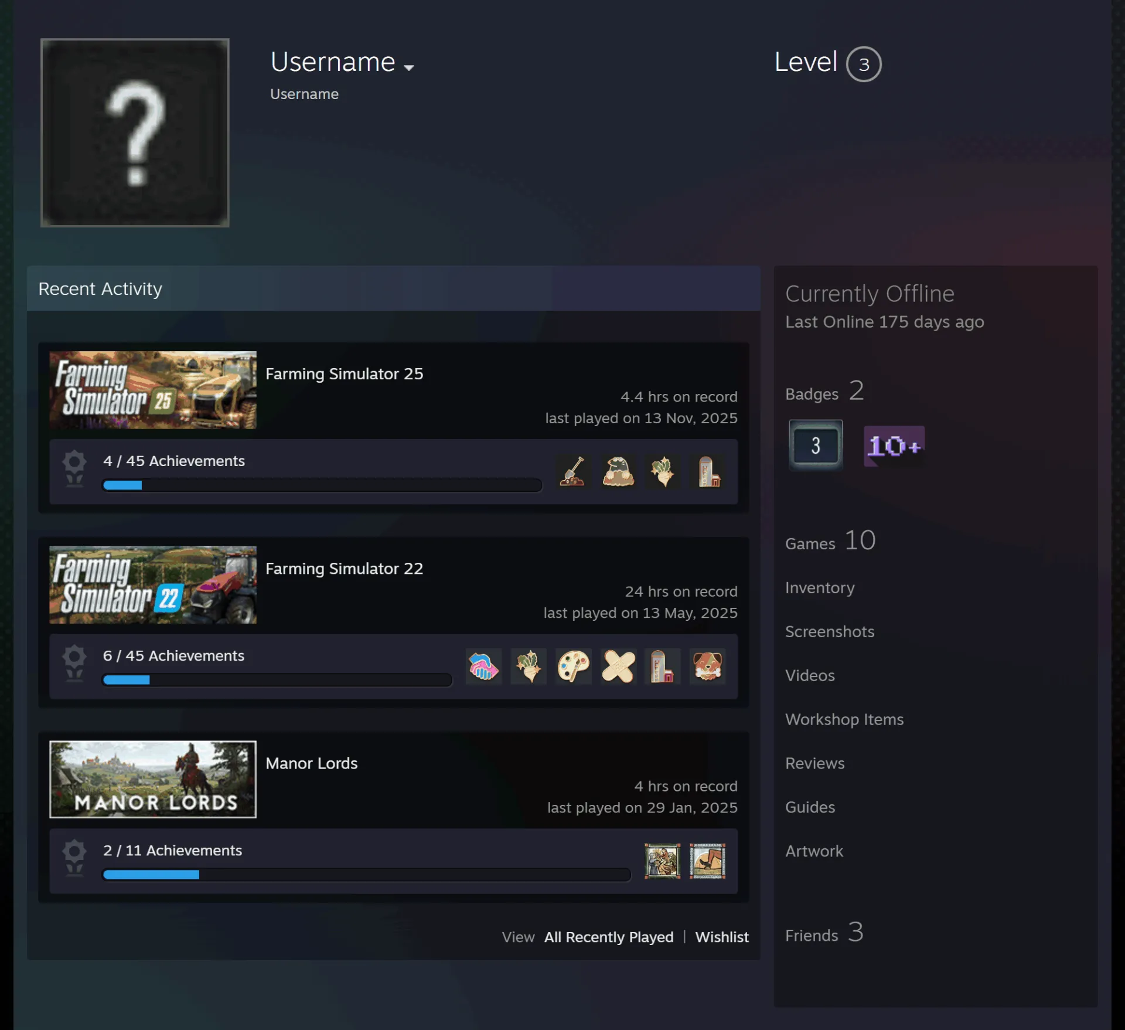View All Recently Played games
Image resolution: width=1125 pixels, height=1030 pixels.
(x=609, y=937)
